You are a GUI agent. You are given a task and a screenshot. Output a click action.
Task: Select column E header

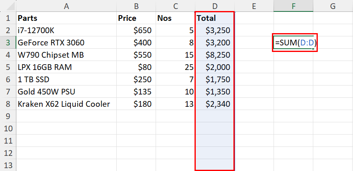[x=254, y=6]
